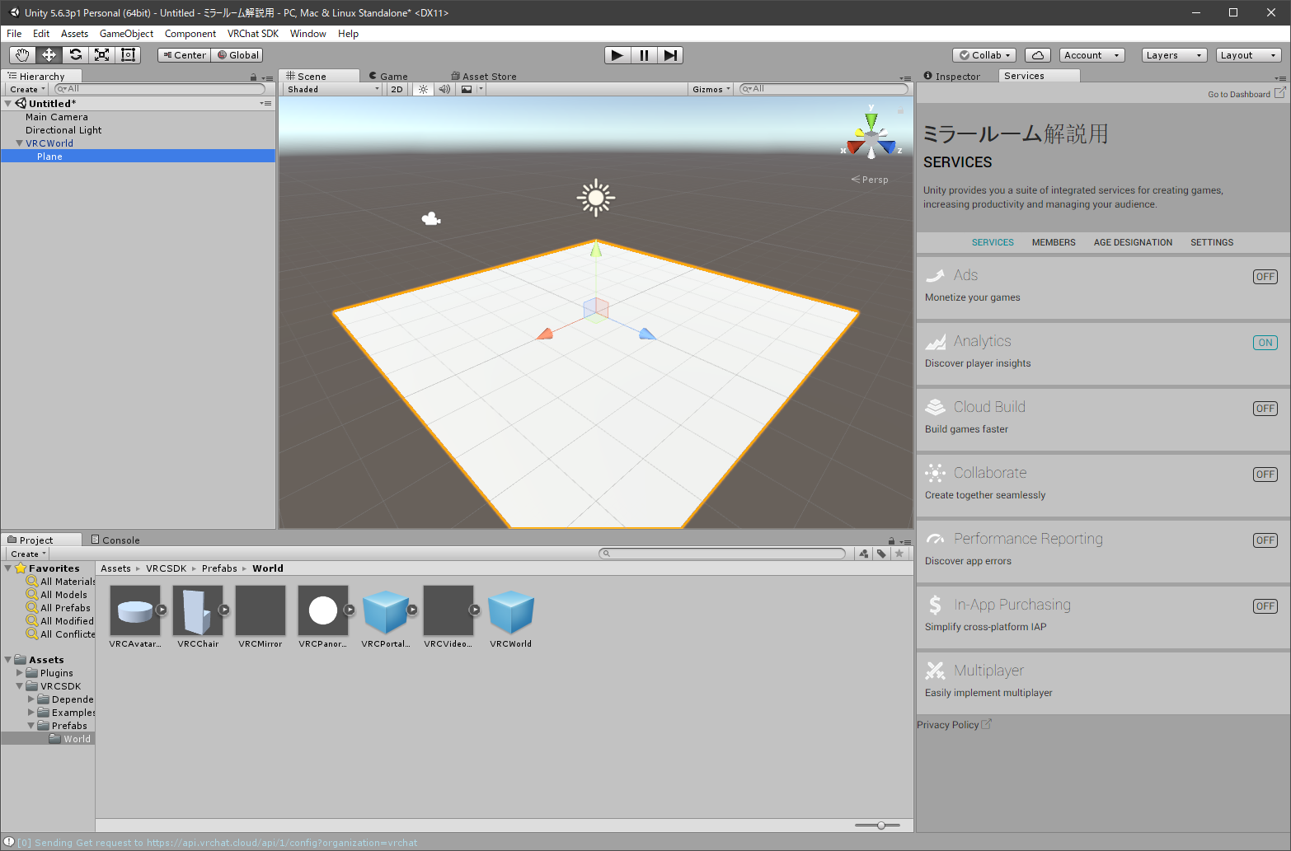Save search star icon in Project
Viewport: 1291px width, 851px height.
(x=899, y=554)
